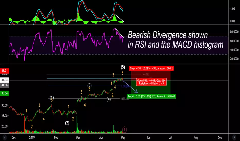
Task: Click the 1(44.78) Fibonacci level label
Action: pyautogui.click(x=145, y=75)
